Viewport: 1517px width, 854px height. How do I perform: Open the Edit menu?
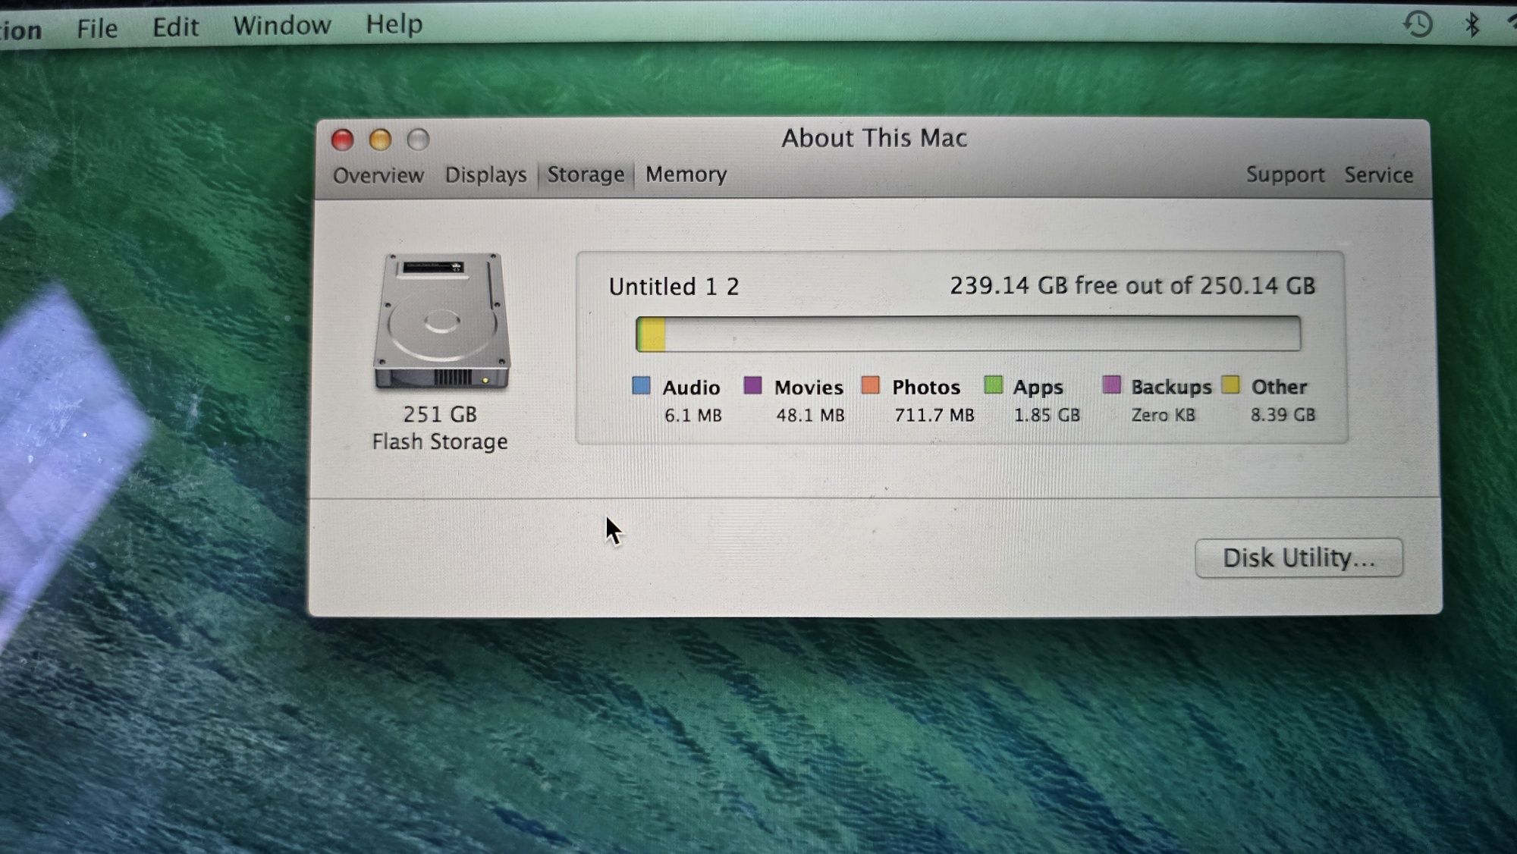[175, 27]
